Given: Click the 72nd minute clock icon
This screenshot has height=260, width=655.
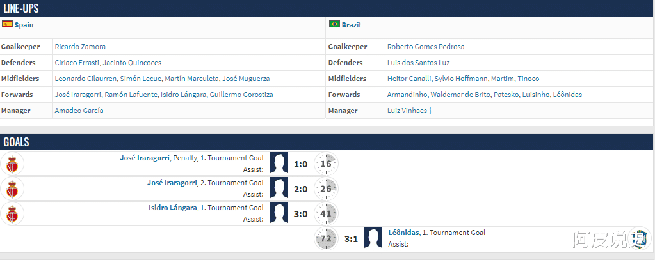Looking at the screenshot, I should point(325,238).
